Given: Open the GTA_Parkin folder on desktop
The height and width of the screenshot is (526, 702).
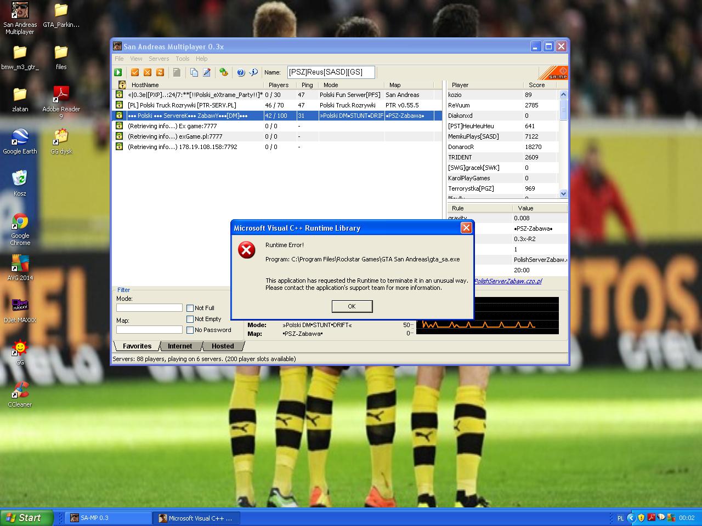Looking at the screenshot, I should click(61, 15).
